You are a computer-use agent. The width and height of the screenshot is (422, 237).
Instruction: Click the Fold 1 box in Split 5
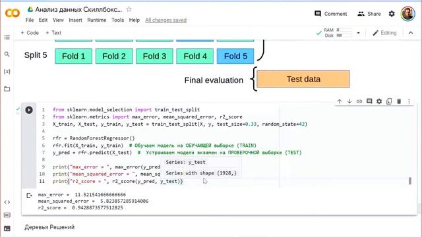[x=73, y=56]
